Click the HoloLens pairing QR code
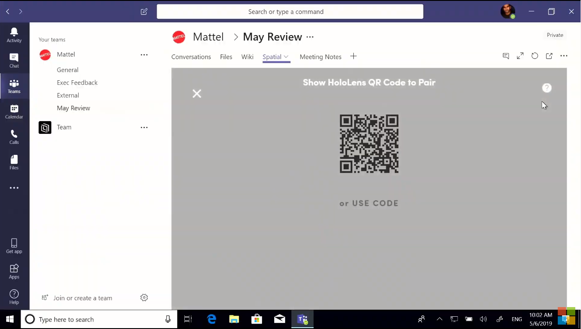This screenshot has height=329, width=581. pos(369,144)
